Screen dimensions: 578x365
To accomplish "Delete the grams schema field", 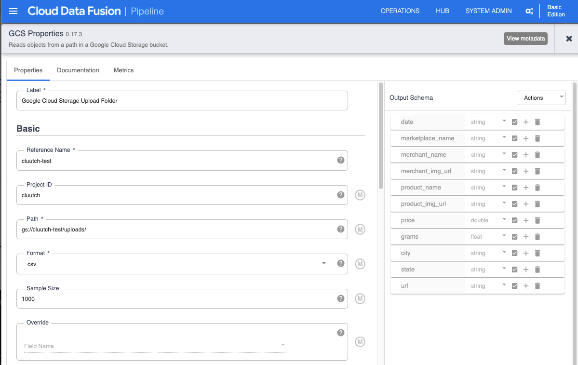I will tap(538, 237).
